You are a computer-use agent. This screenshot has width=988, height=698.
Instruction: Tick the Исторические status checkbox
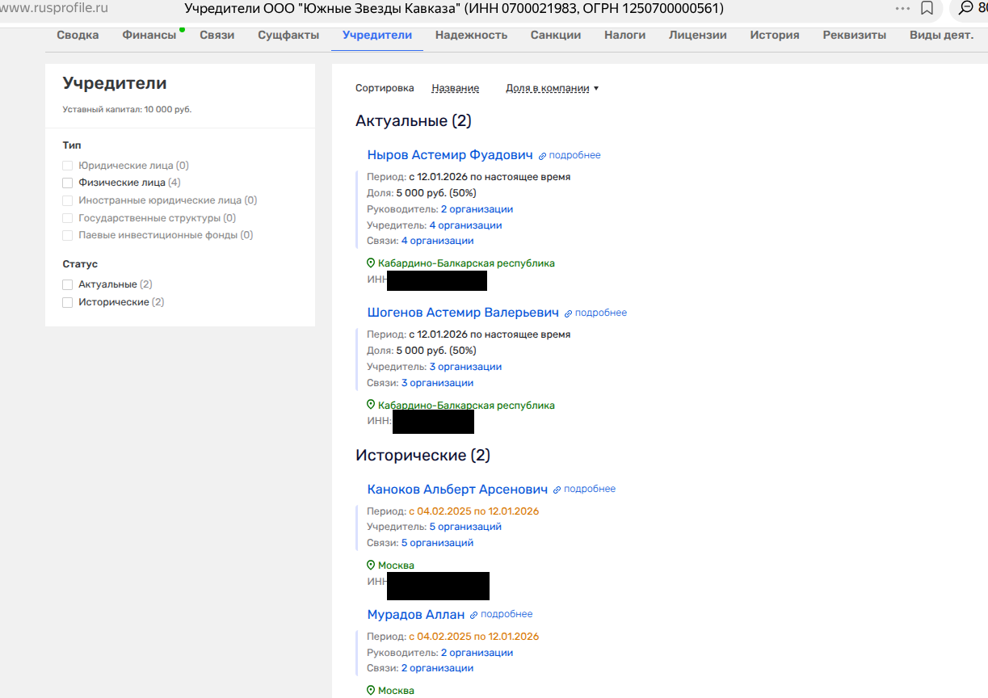(x=68, y=303)
